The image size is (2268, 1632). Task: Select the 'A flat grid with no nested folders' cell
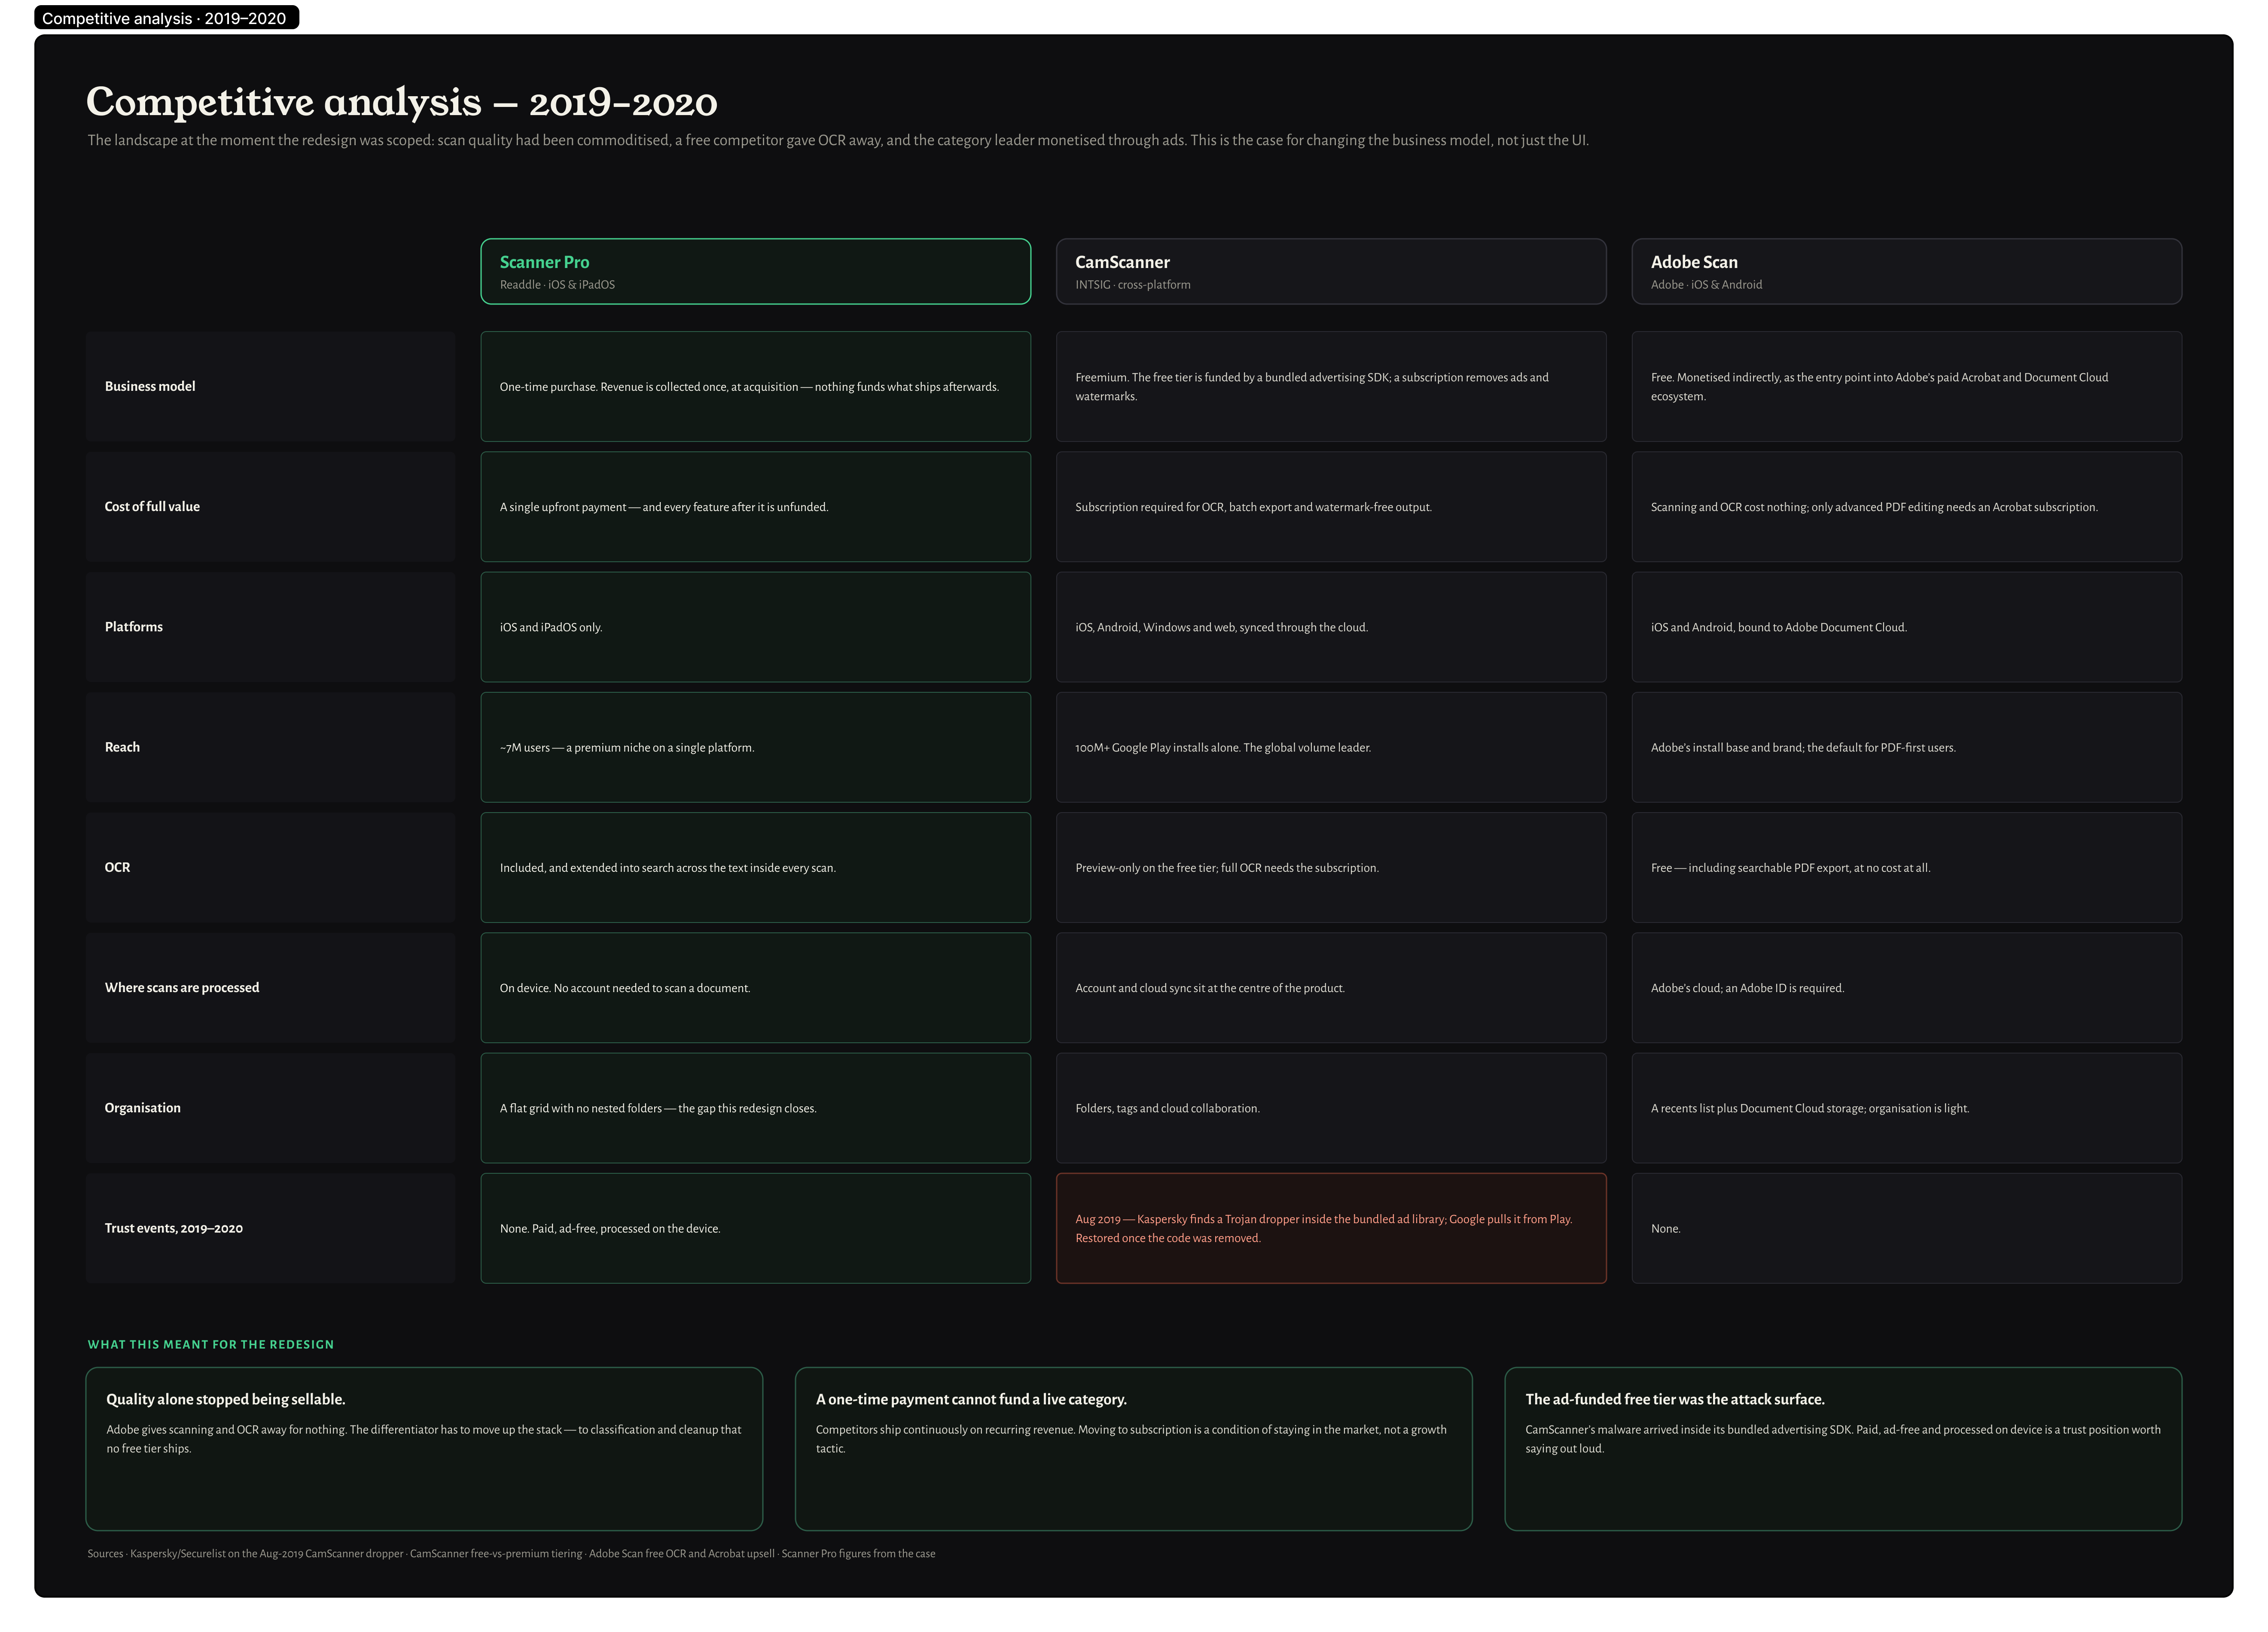click(x=755, y=1108)
